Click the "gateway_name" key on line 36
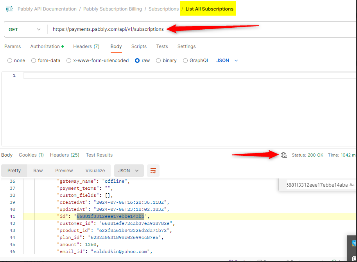This screenshot has height=262, width=357. (x=76, y=181)
